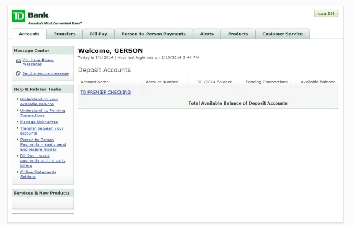353x225 pixels.
Task: Open the Transfers tab
Action: (x=64, y=34)
